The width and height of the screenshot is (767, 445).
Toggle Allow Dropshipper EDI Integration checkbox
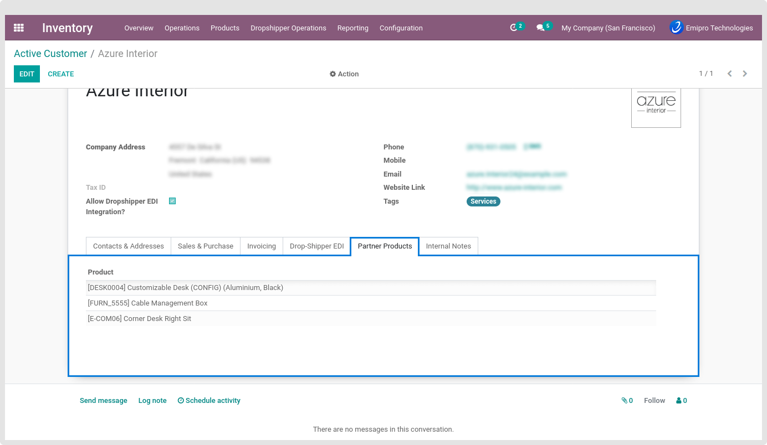click(172, 201)
